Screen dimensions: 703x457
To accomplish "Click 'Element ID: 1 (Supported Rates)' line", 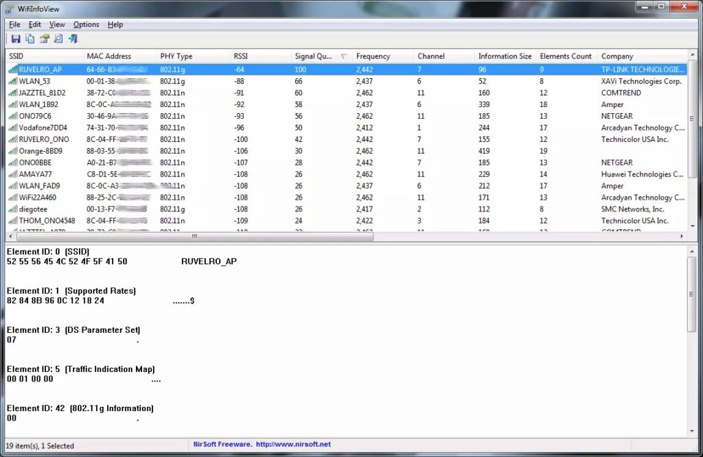I will coord(71,291).
